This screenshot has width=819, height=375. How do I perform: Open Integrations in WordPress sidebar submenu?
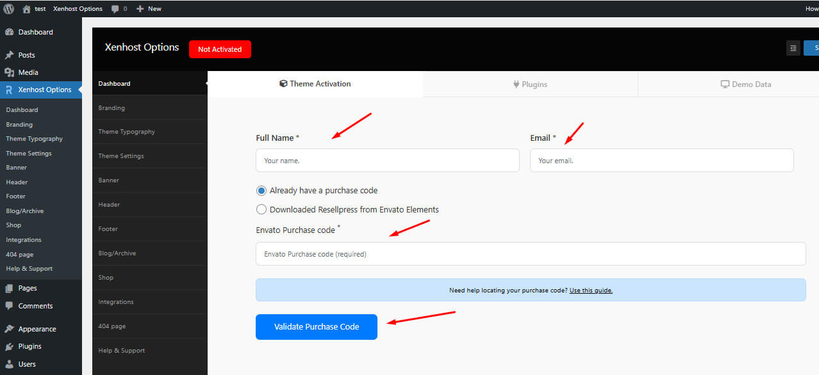[x=24, y=240]
